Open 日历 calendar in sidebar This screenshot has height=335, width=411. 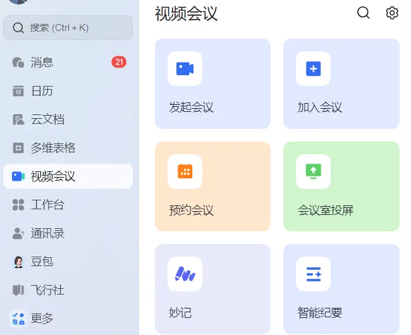(x=68, y=91)
